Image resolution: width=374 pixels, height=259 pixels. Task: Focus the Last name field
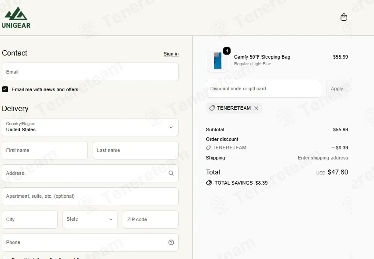136,150
